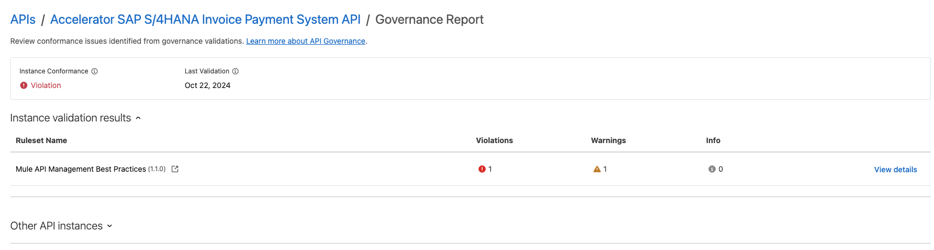
Task: Click the orange warning triangle icon
Action: (x=597, y=169)
